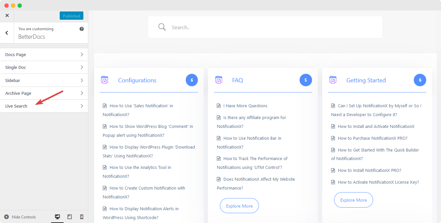The width and height of the screenshot is (441, 223).
Task: Switch to desktop preview device icon
Action: [57, 217]
